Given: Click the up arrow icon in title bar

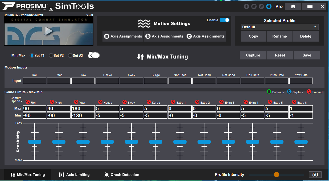Looking at the screenshot, I should click(246, 6).
